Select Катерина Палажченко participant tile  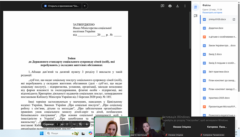point(217,127)
